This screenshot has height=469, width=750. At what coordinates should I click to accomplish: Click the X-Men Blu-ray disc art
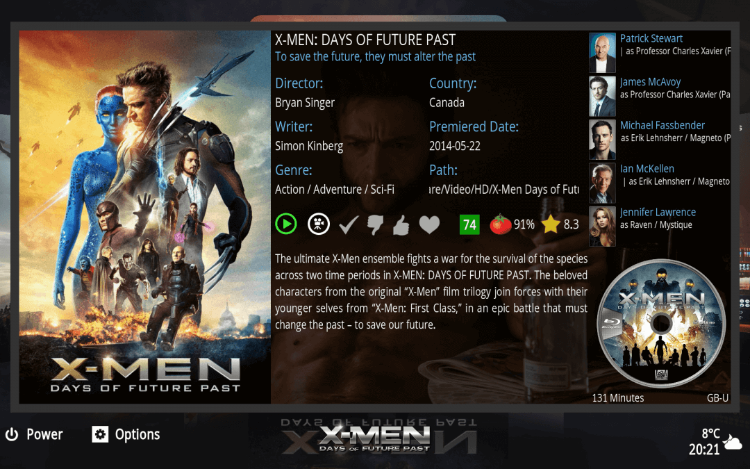(661, 323)
